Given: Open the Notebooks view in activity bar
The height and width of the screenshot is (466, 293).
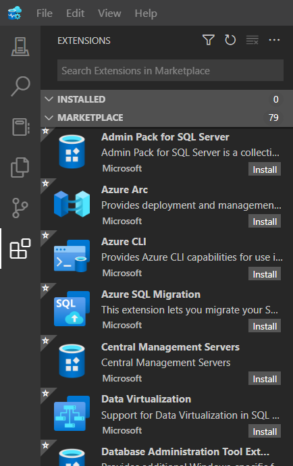Looking at the screenshot, I should pos(20,127).
